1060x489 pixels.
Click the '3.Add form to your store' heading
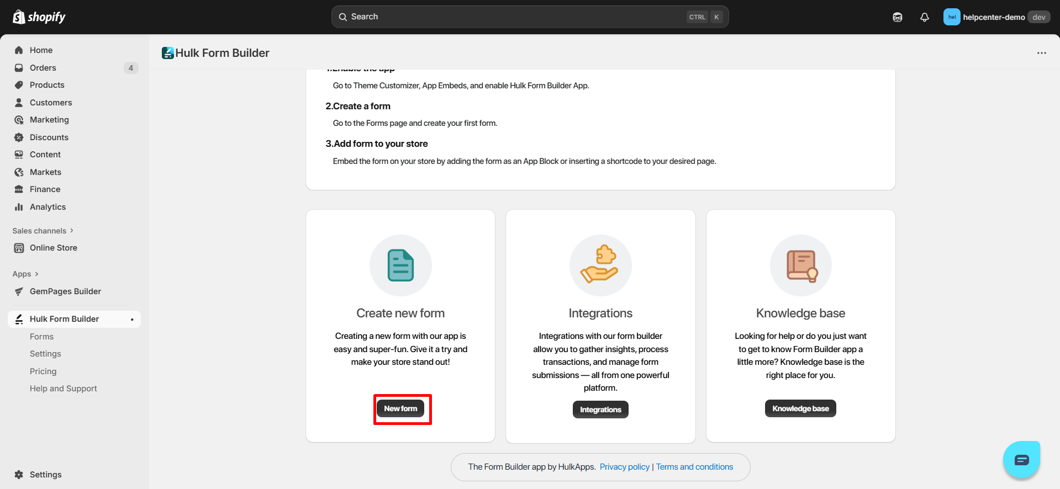point(377,143)
